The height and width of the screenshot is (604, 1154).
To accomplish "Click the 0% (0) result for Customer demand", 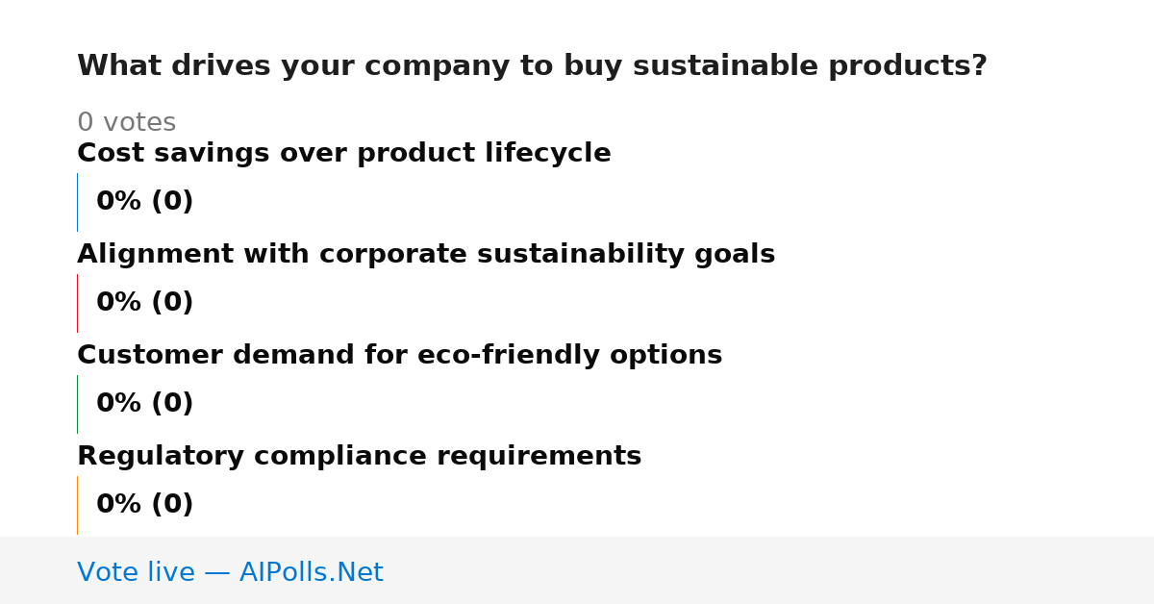I will click(x=144, y=404).
